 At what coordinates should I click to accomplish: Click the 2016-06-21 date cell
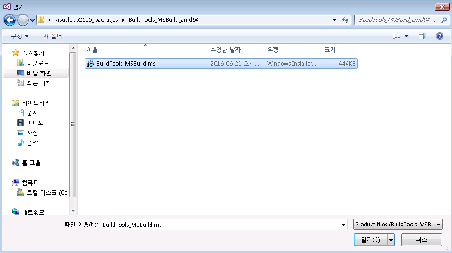coord(235,64)
